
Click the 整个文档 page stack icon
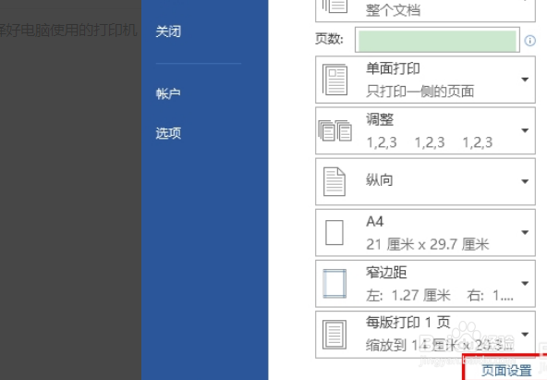(334, 6)
